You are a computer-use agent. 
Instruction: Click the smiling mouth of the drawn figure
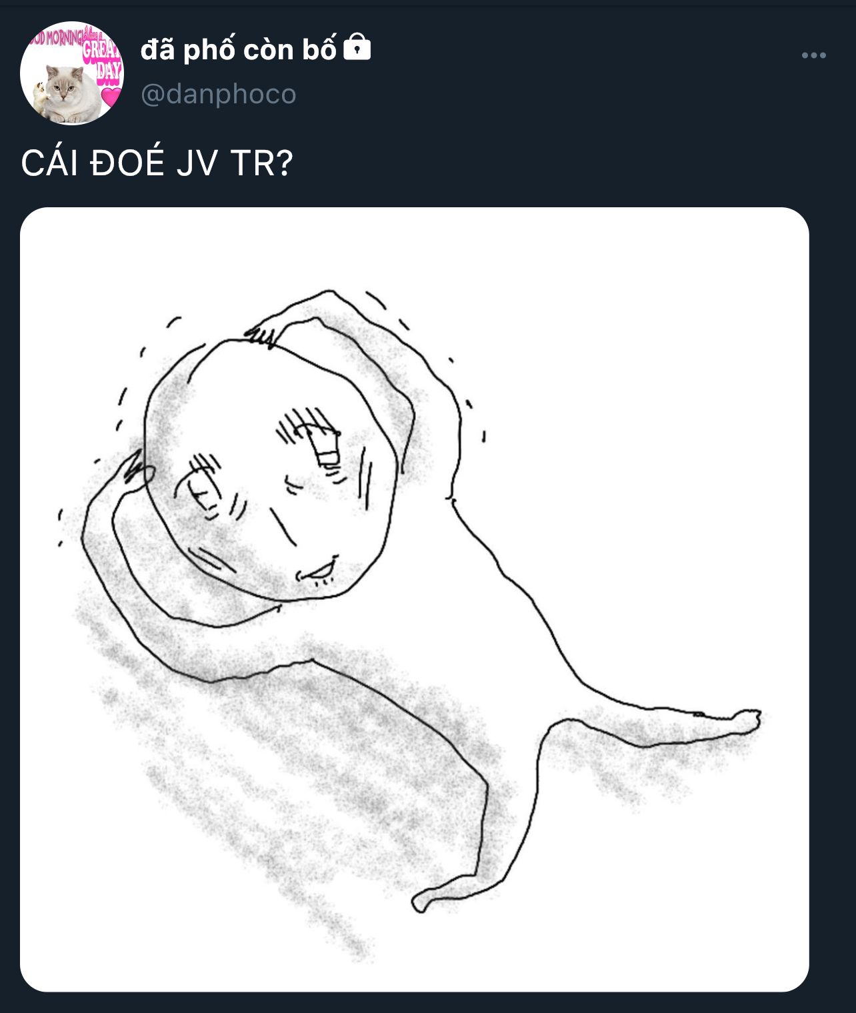point(317,572)
